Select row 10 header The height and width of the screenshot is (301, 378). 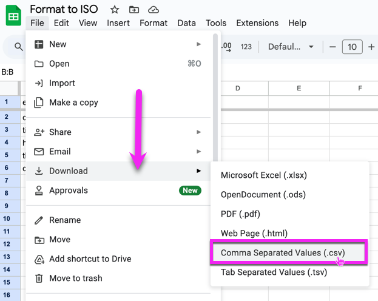coord(10,218)
